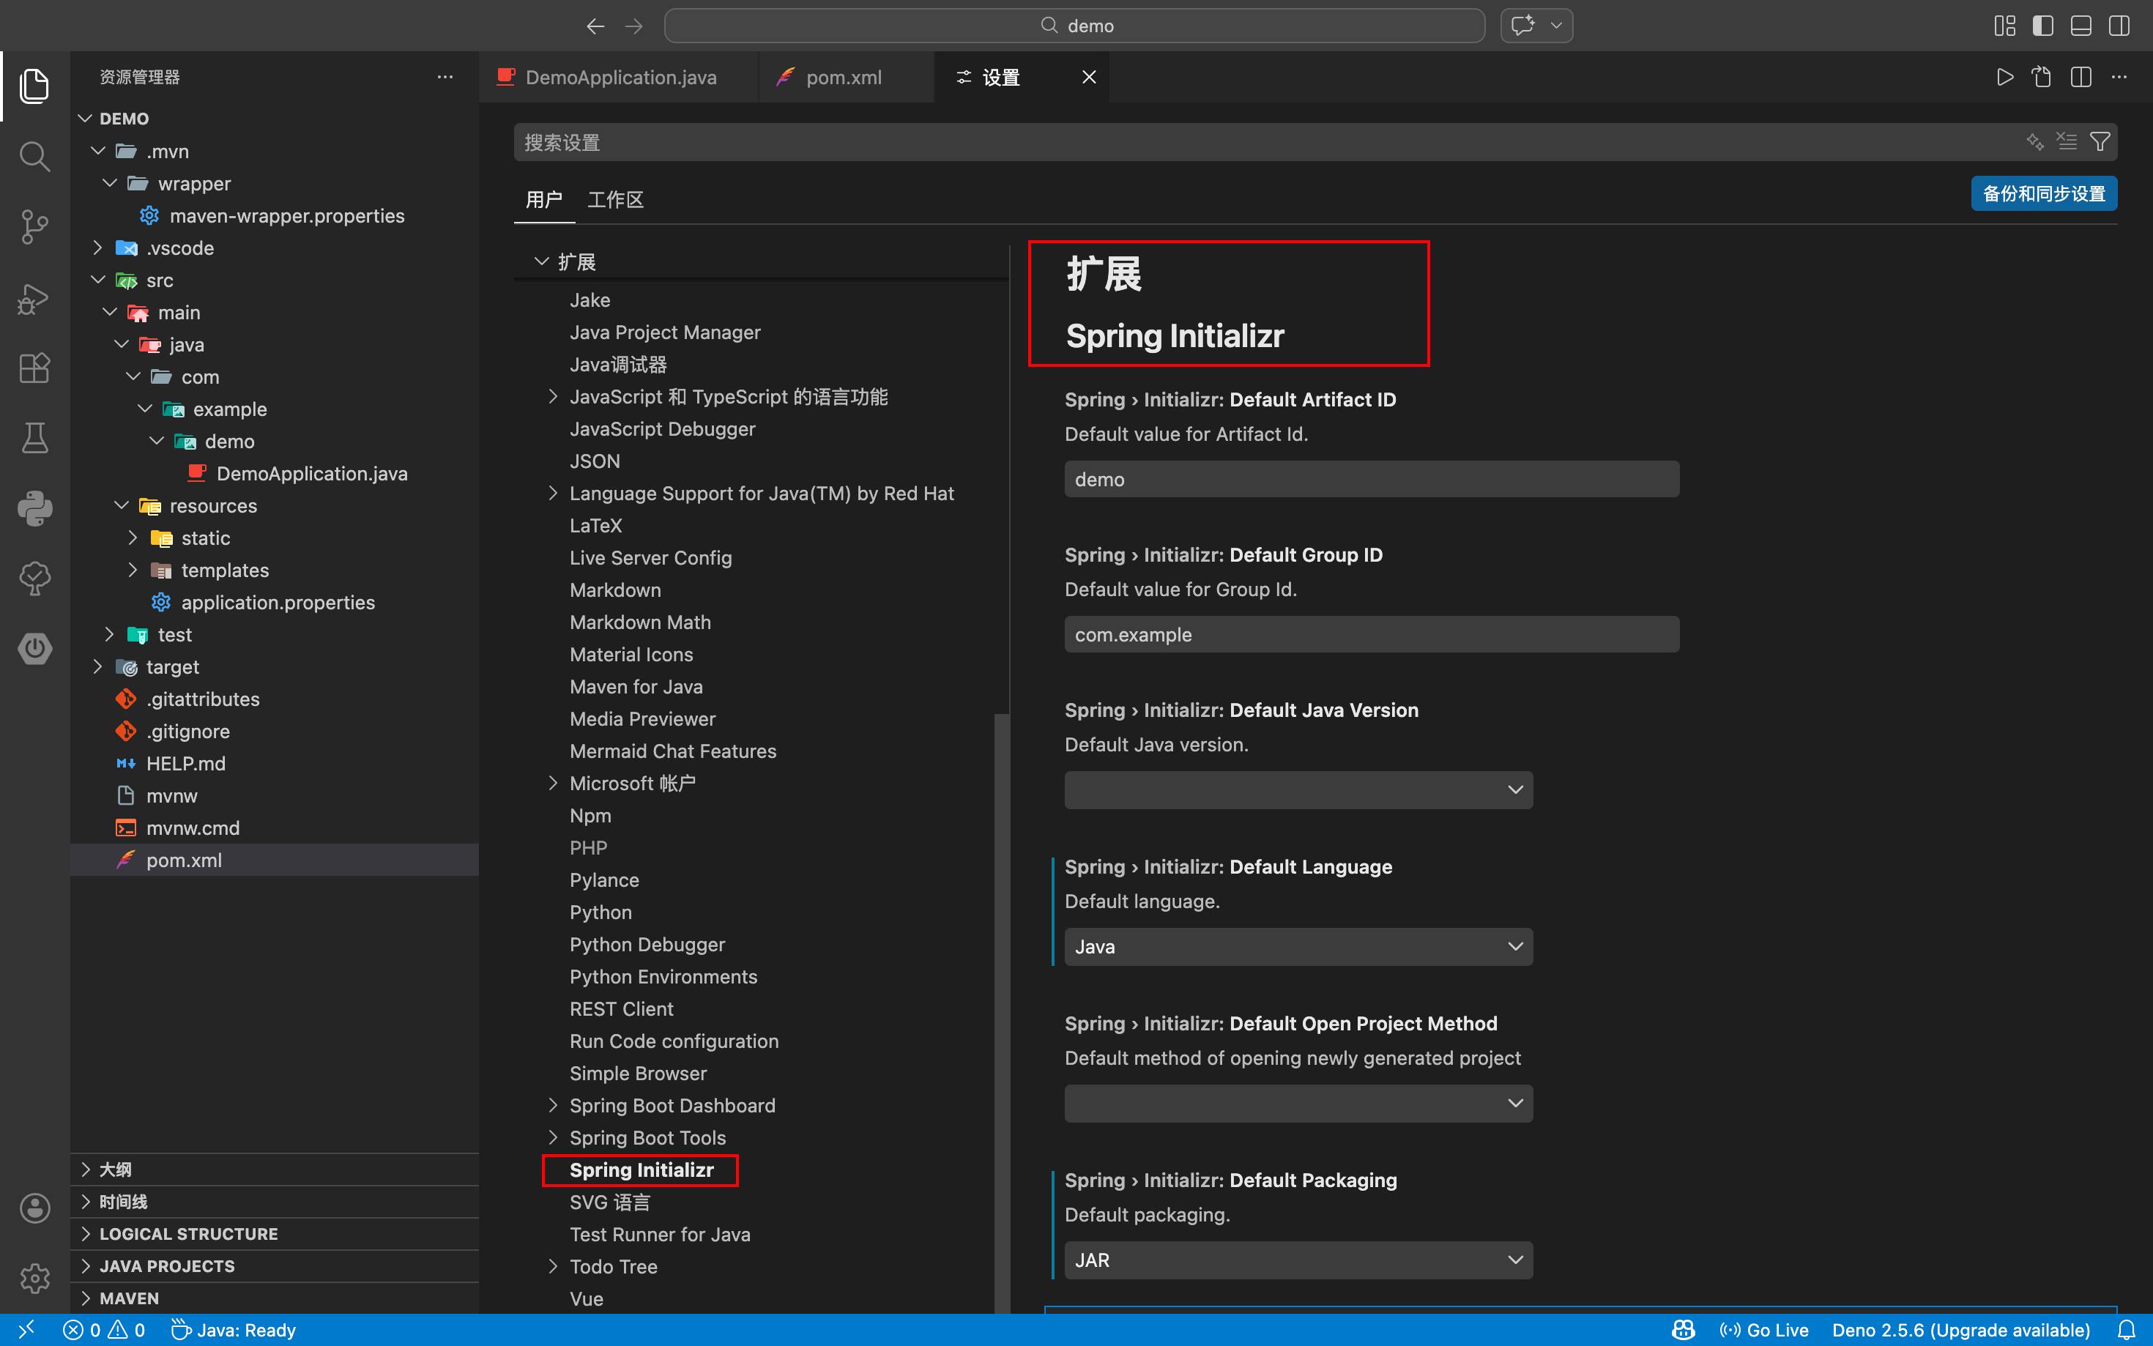This screenshot has height=1346, width=2153.
Task: Switch to the DemoApplication.java tab
Action: click(619, 78)
